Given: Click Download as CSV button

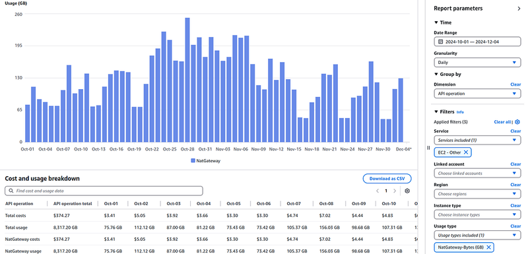Looking at the screenshot, I should click(387, 179).
